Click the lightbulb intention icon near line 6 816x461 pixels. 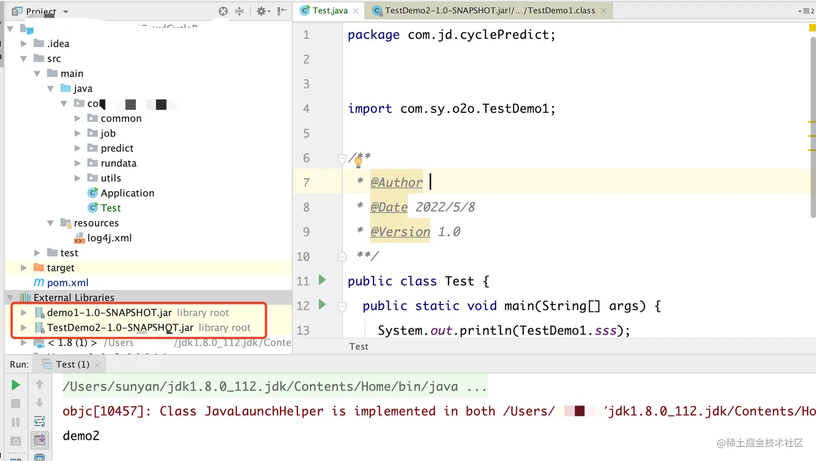pyautogui.click(x=358, y=162)
